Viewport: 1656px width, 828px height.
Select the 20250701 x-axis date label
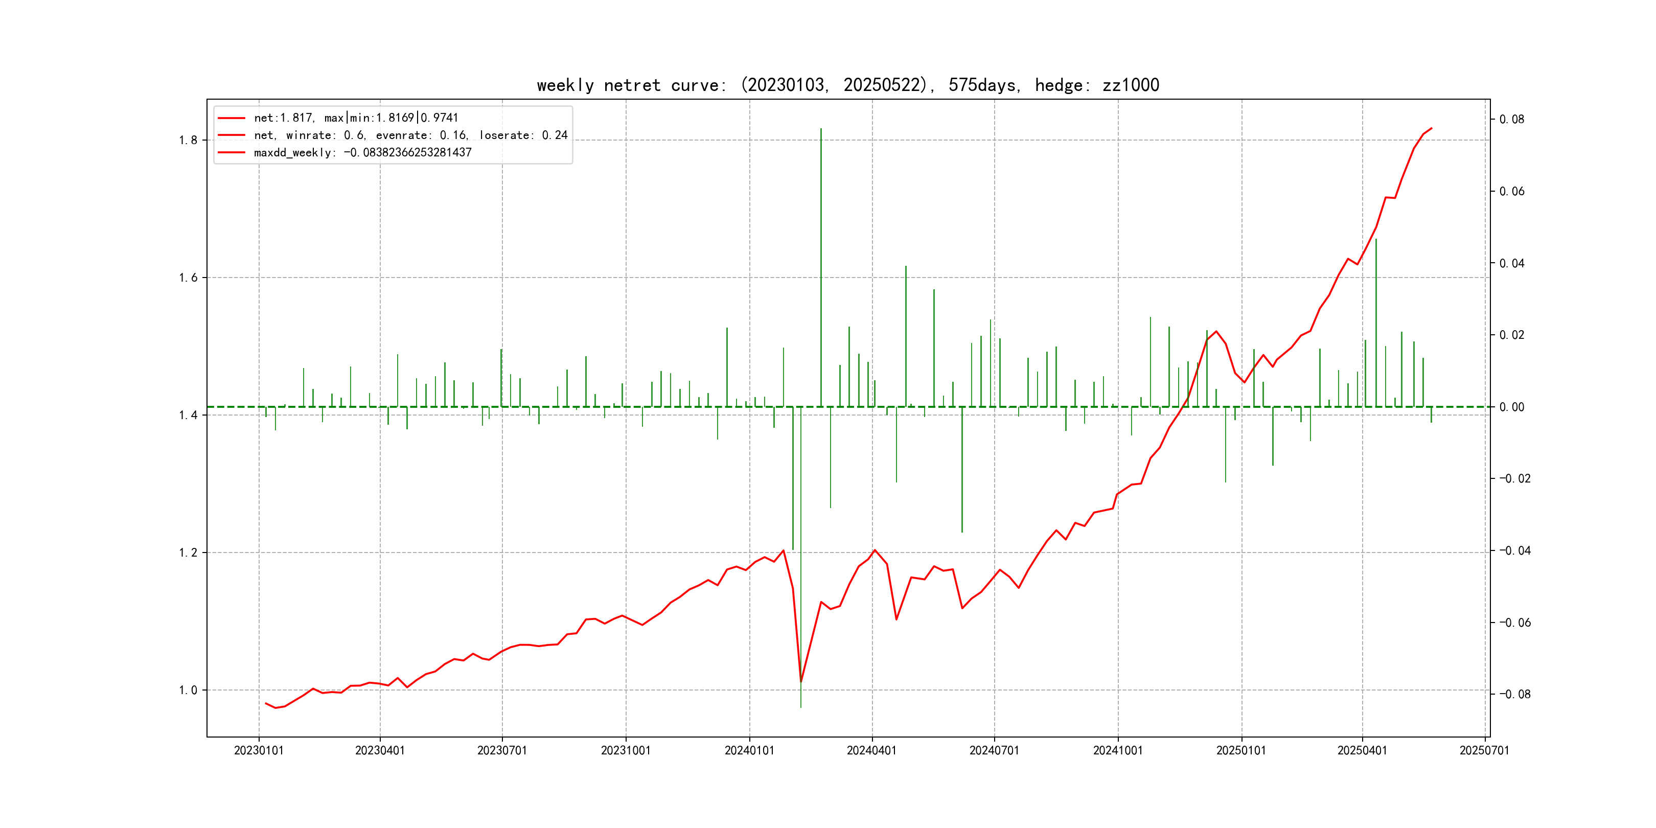1484,750
